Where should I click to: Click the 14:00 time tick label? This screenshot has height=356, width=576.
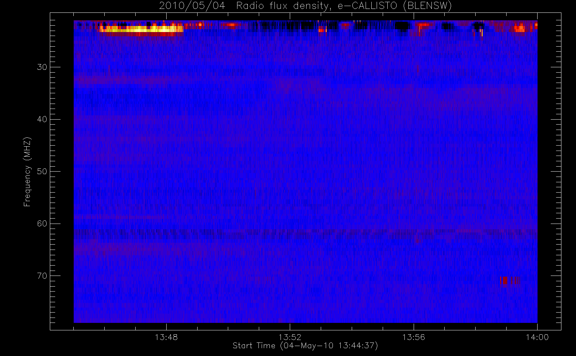537,337
